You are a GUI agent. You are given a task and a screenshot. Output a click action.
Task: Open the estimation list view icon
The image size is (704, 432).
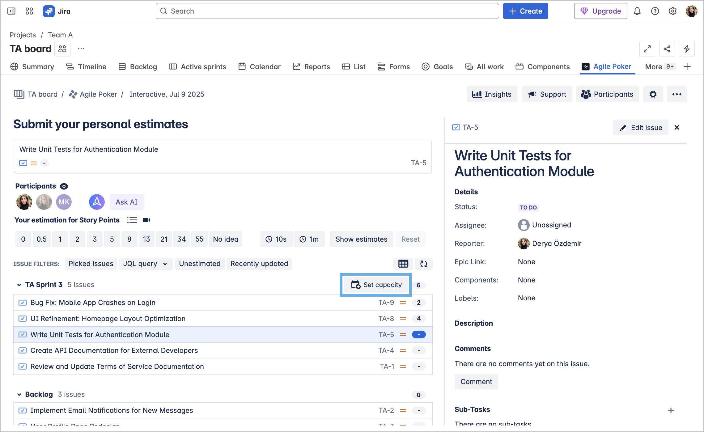coord(132,220)
